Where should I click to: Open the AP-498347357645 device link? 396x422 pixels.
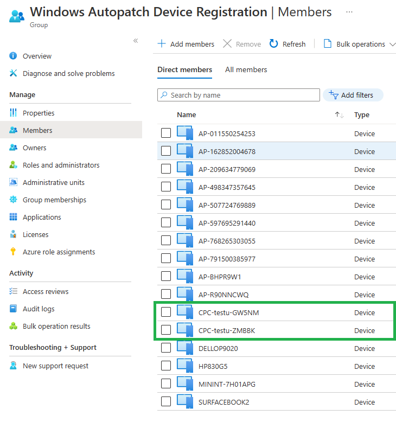coord(227,187)
